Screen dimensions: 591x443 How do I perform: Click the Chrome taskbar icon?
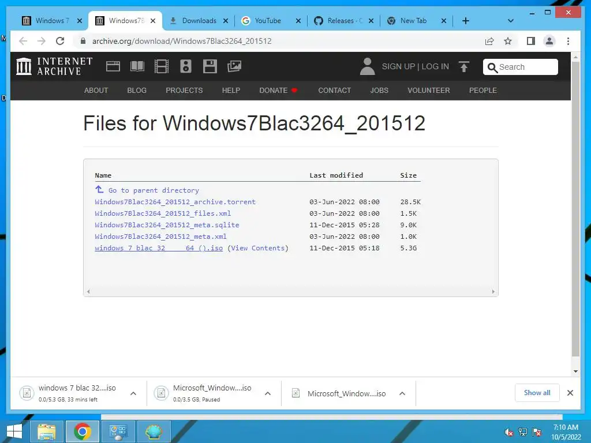[x=83, y=431]
